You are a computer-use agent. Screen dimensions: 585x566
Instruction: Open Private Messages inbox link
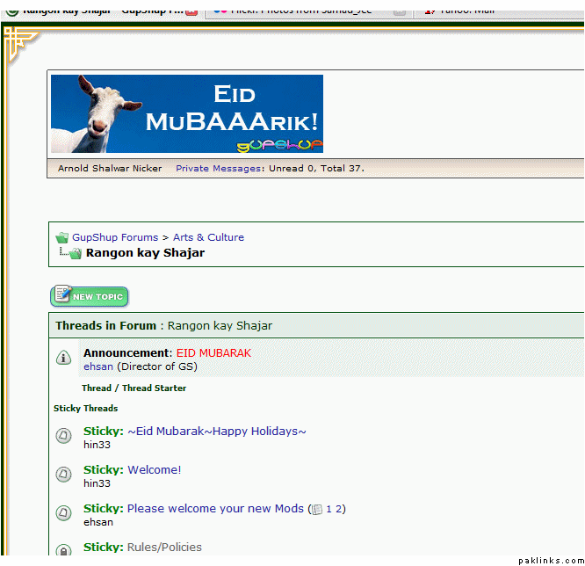tap(218, 168)
